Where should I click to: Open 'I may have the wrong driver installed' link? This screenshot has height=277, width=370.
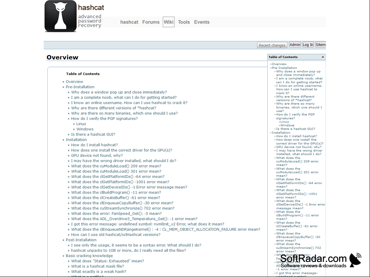click(124, 161)
